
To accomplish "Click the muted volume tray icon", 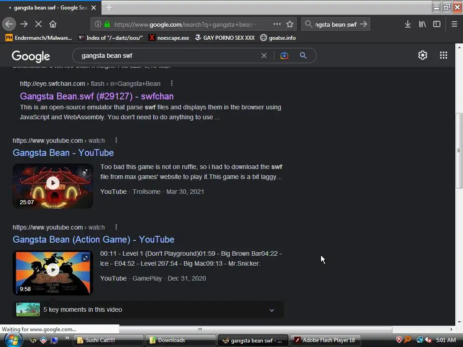I will (428, 340).
